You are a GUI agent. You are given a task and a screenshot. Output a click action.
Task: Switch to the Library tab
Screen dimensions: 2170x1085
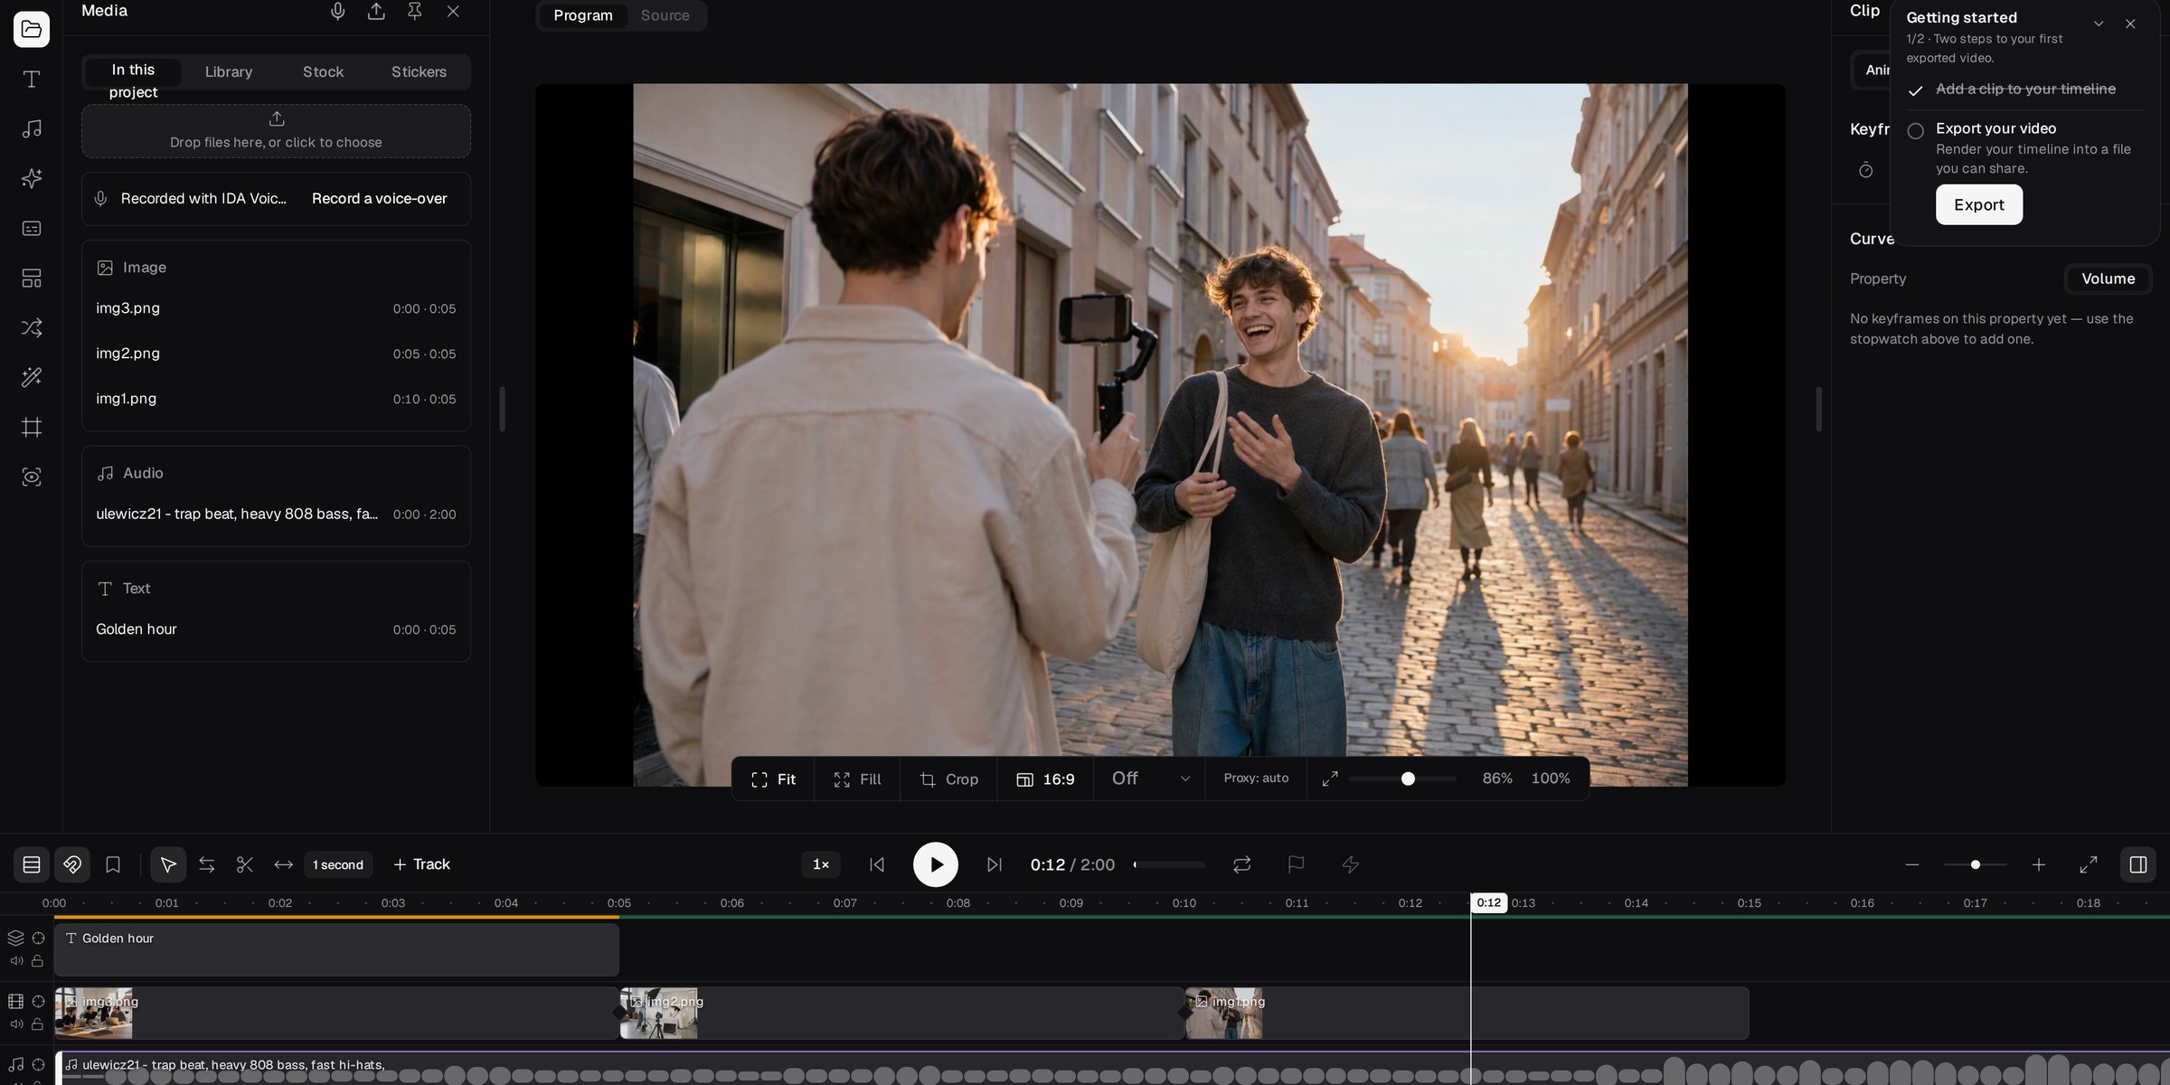(229, 72)
